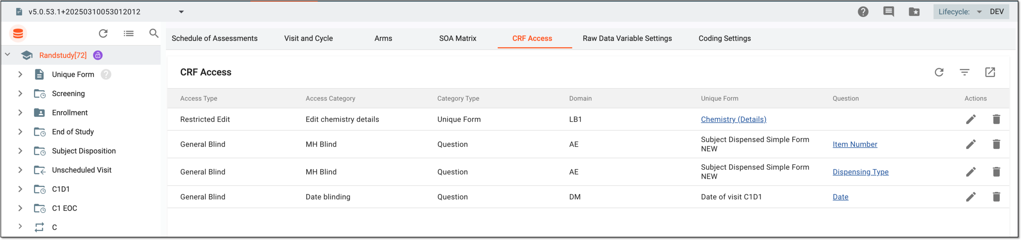Refresh the study tree in sidebar
The image size is (1021, 240).
pyautogui.click(x=103, y=33)
